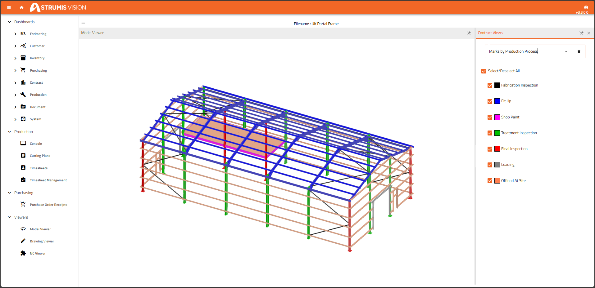Uncheck the Loading checkbox

tap(490, 165)
